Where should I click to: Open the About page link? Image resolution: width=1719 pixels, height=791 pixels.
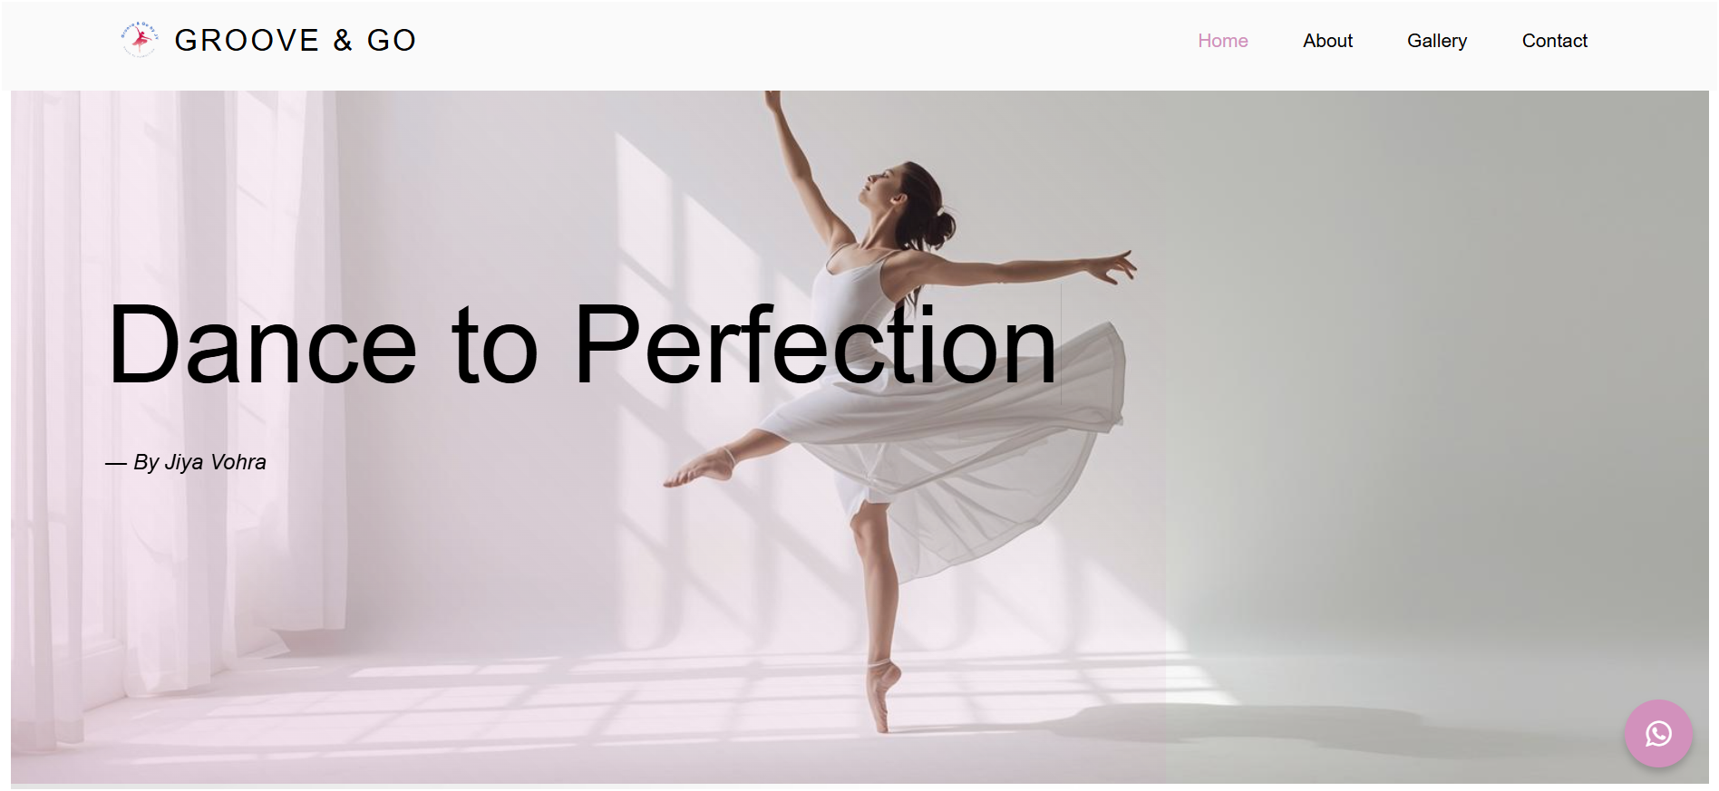[1327, 41]
